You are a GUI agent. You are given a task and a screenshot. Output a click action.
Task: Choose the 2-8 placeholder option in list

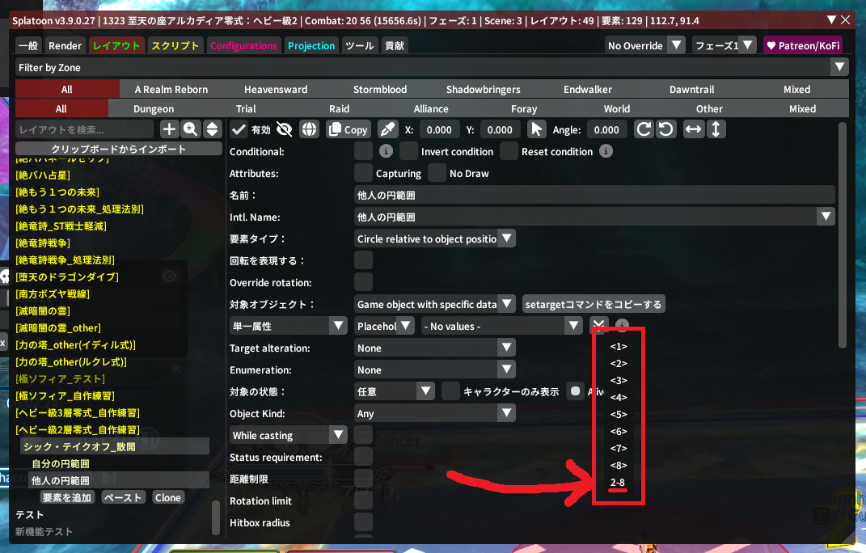pyautogui.click(x=618, y=483)
